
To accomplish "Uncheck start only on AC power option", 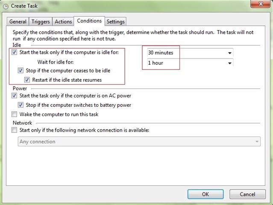I will coord(14,96).
